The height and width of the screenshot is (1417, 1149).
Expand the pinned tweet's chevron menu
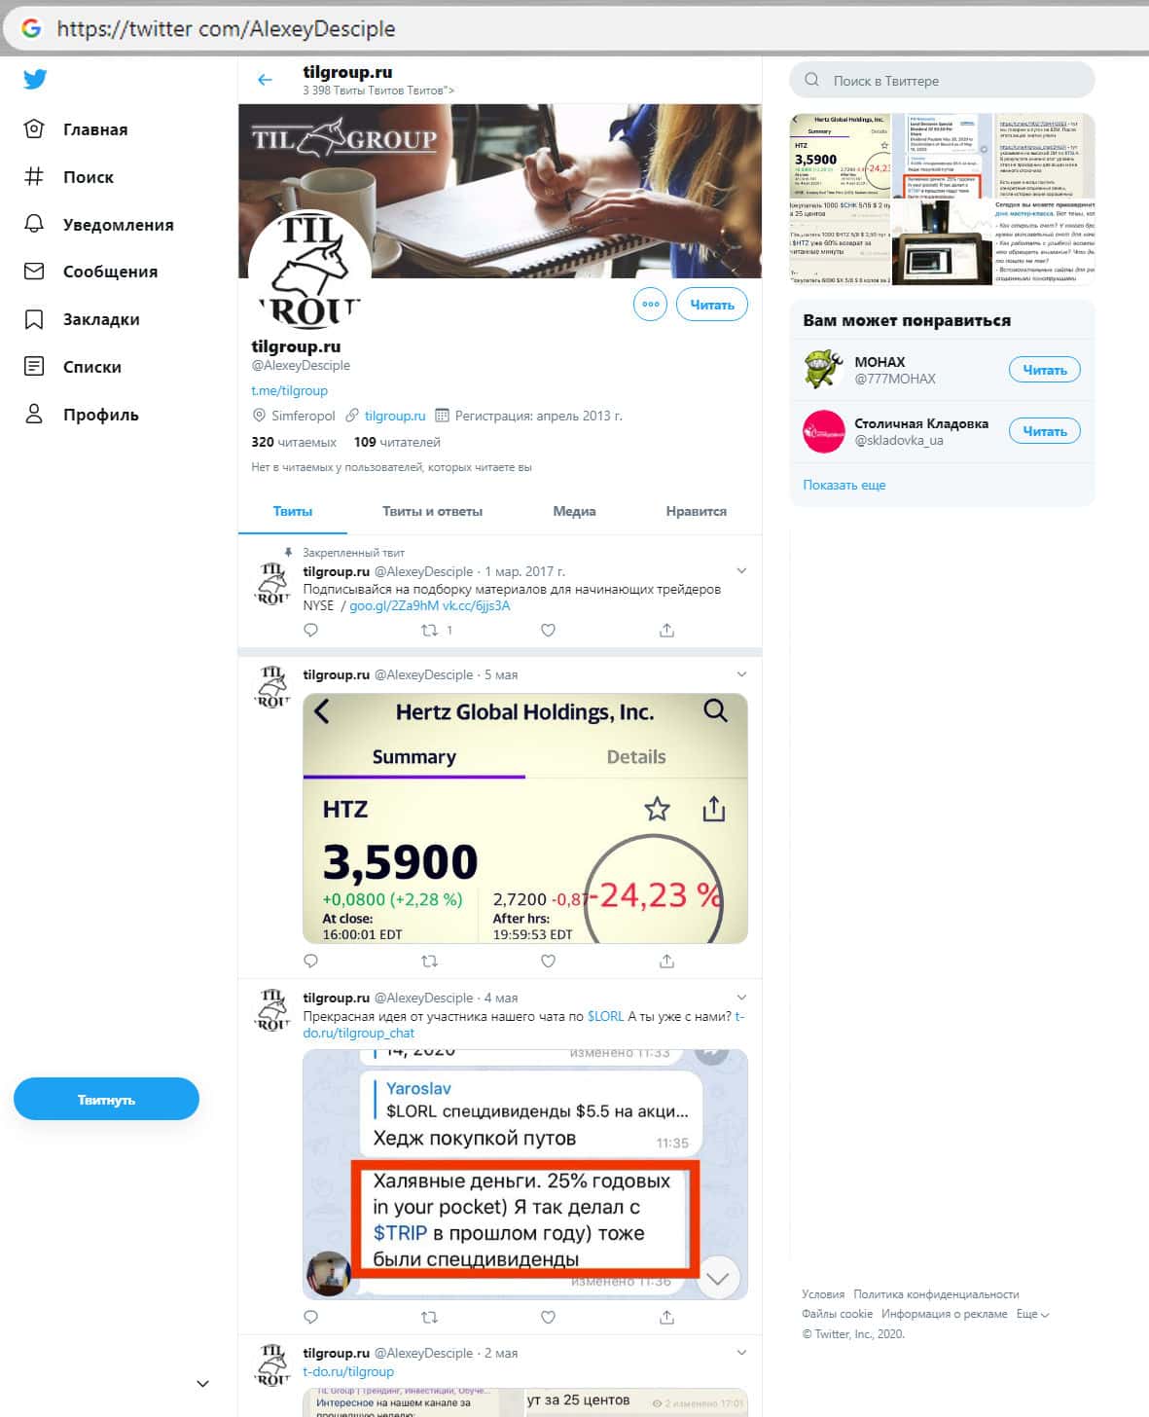click(x=741, y=571)
